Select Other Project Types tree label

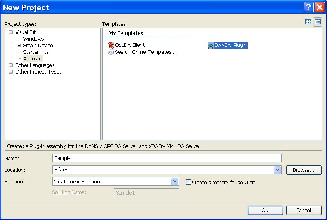coord(38,72)
